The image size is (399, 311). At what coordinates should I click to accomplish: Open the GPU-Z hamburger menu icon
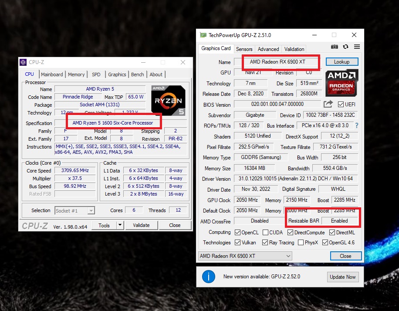click(x=356, y=47)
